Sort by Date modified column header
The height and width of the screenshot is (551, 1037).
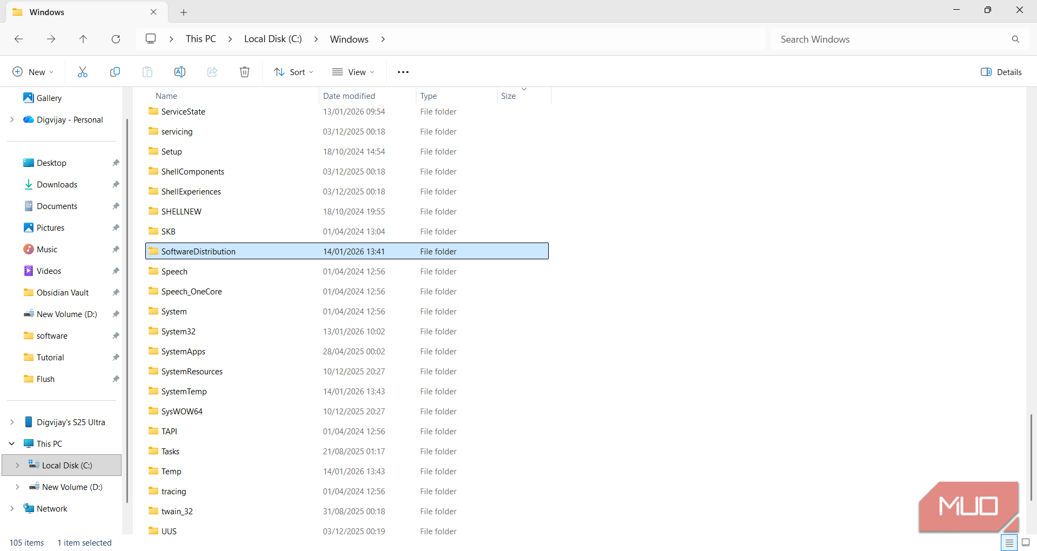click(349, 96)
